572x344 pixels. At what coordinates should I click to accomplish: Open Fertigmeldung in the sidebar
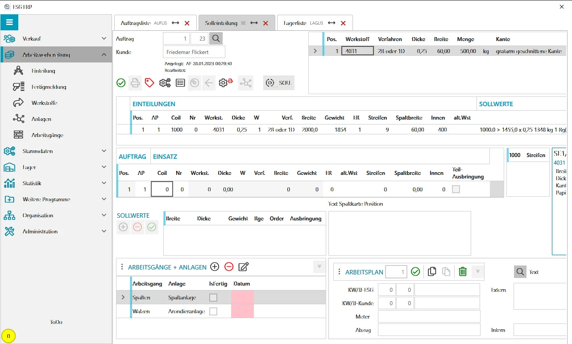[49, 87]
